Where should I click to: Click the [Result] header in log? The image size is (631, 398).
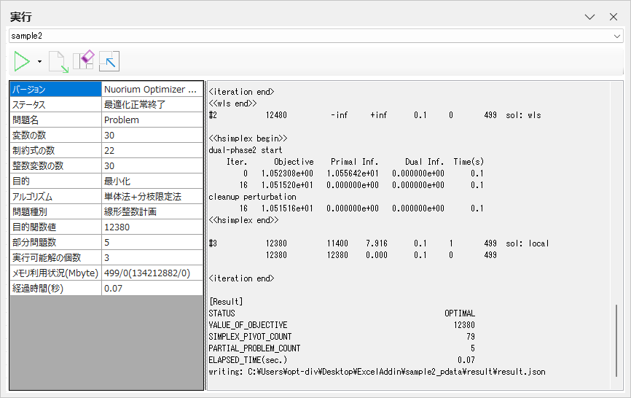tap(226, 302)
